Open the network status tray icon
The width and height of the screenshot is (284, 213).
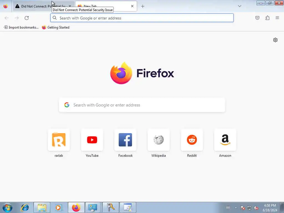[249, 208]
